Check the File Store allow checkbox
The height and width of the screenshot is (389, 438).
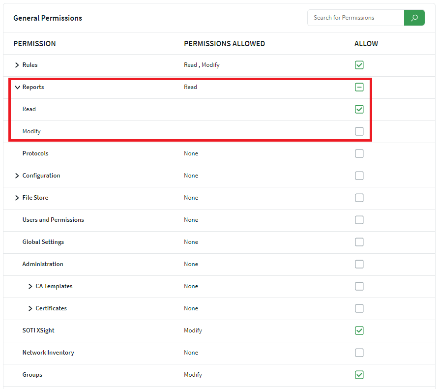[x=359, y=198]
